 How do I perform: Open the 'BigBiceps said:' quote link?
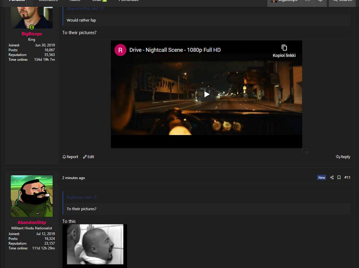pyautogui.click(x=79, y=197)
